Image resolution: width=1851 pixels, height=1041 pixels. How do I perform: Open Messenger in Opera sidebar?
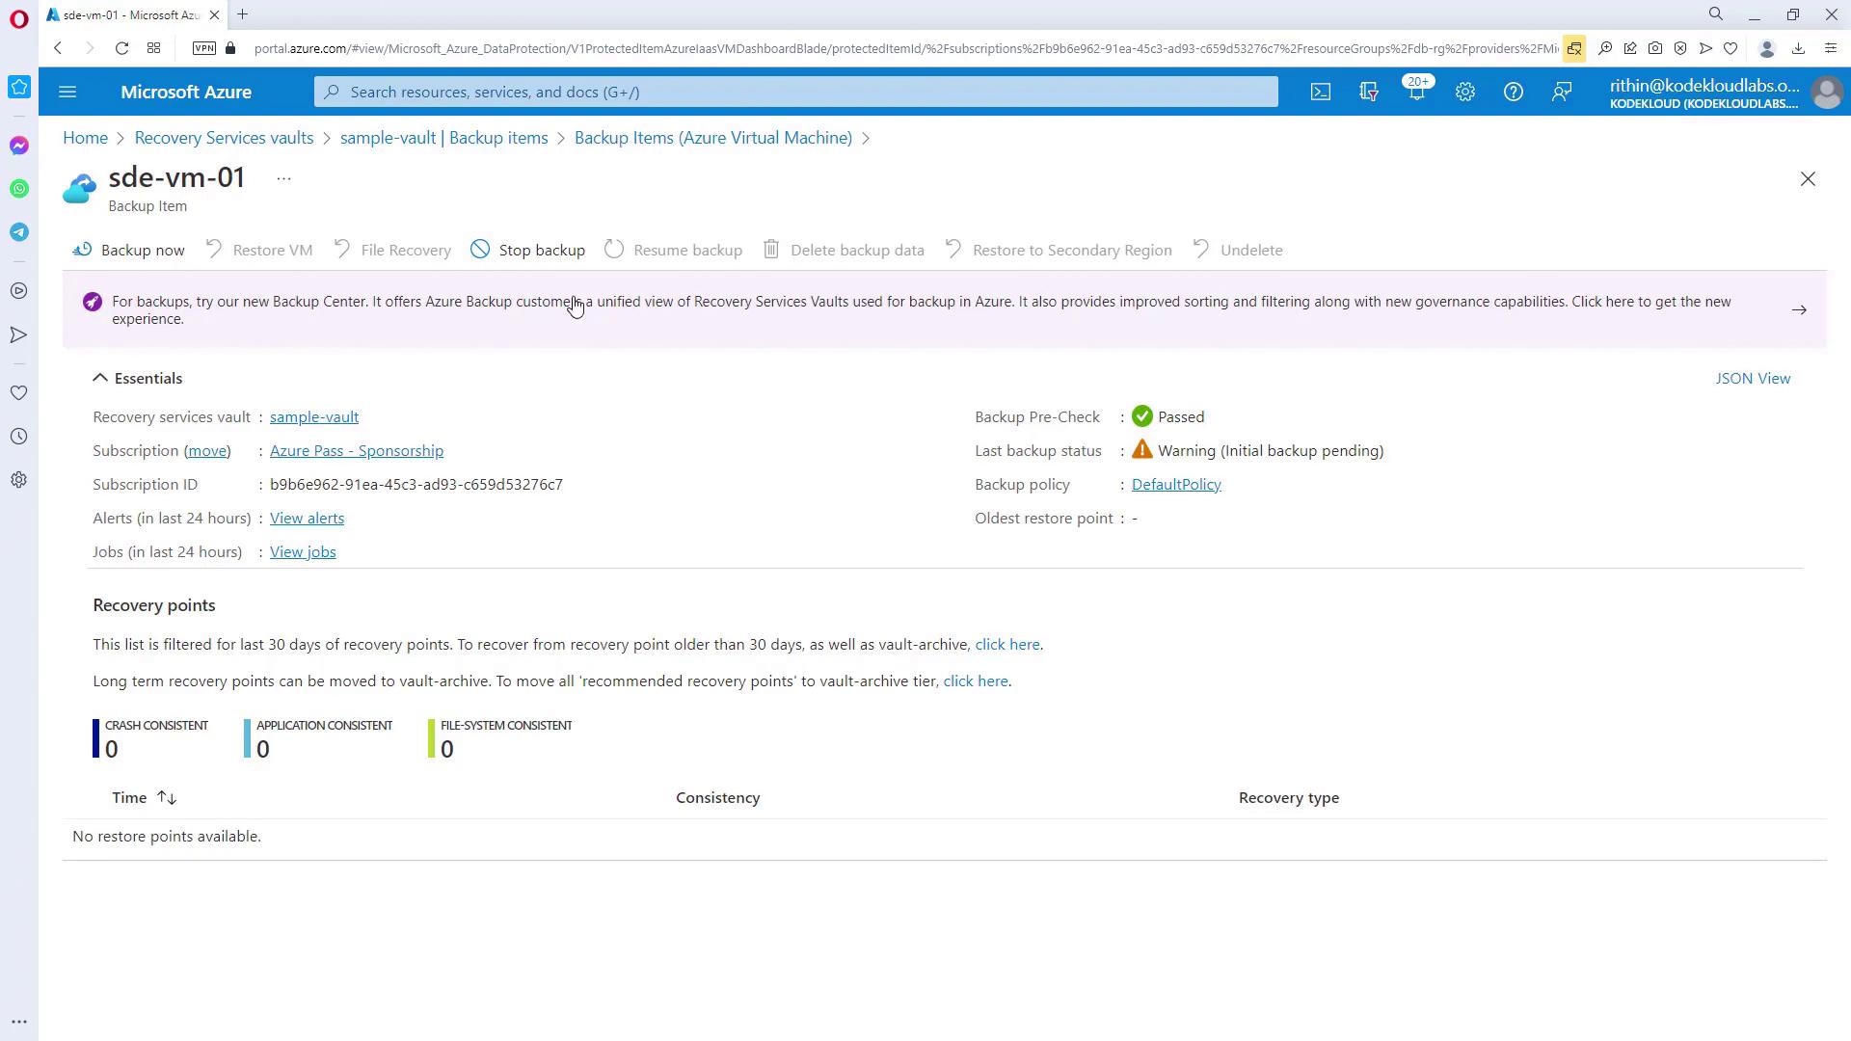(x=19, y=146)
